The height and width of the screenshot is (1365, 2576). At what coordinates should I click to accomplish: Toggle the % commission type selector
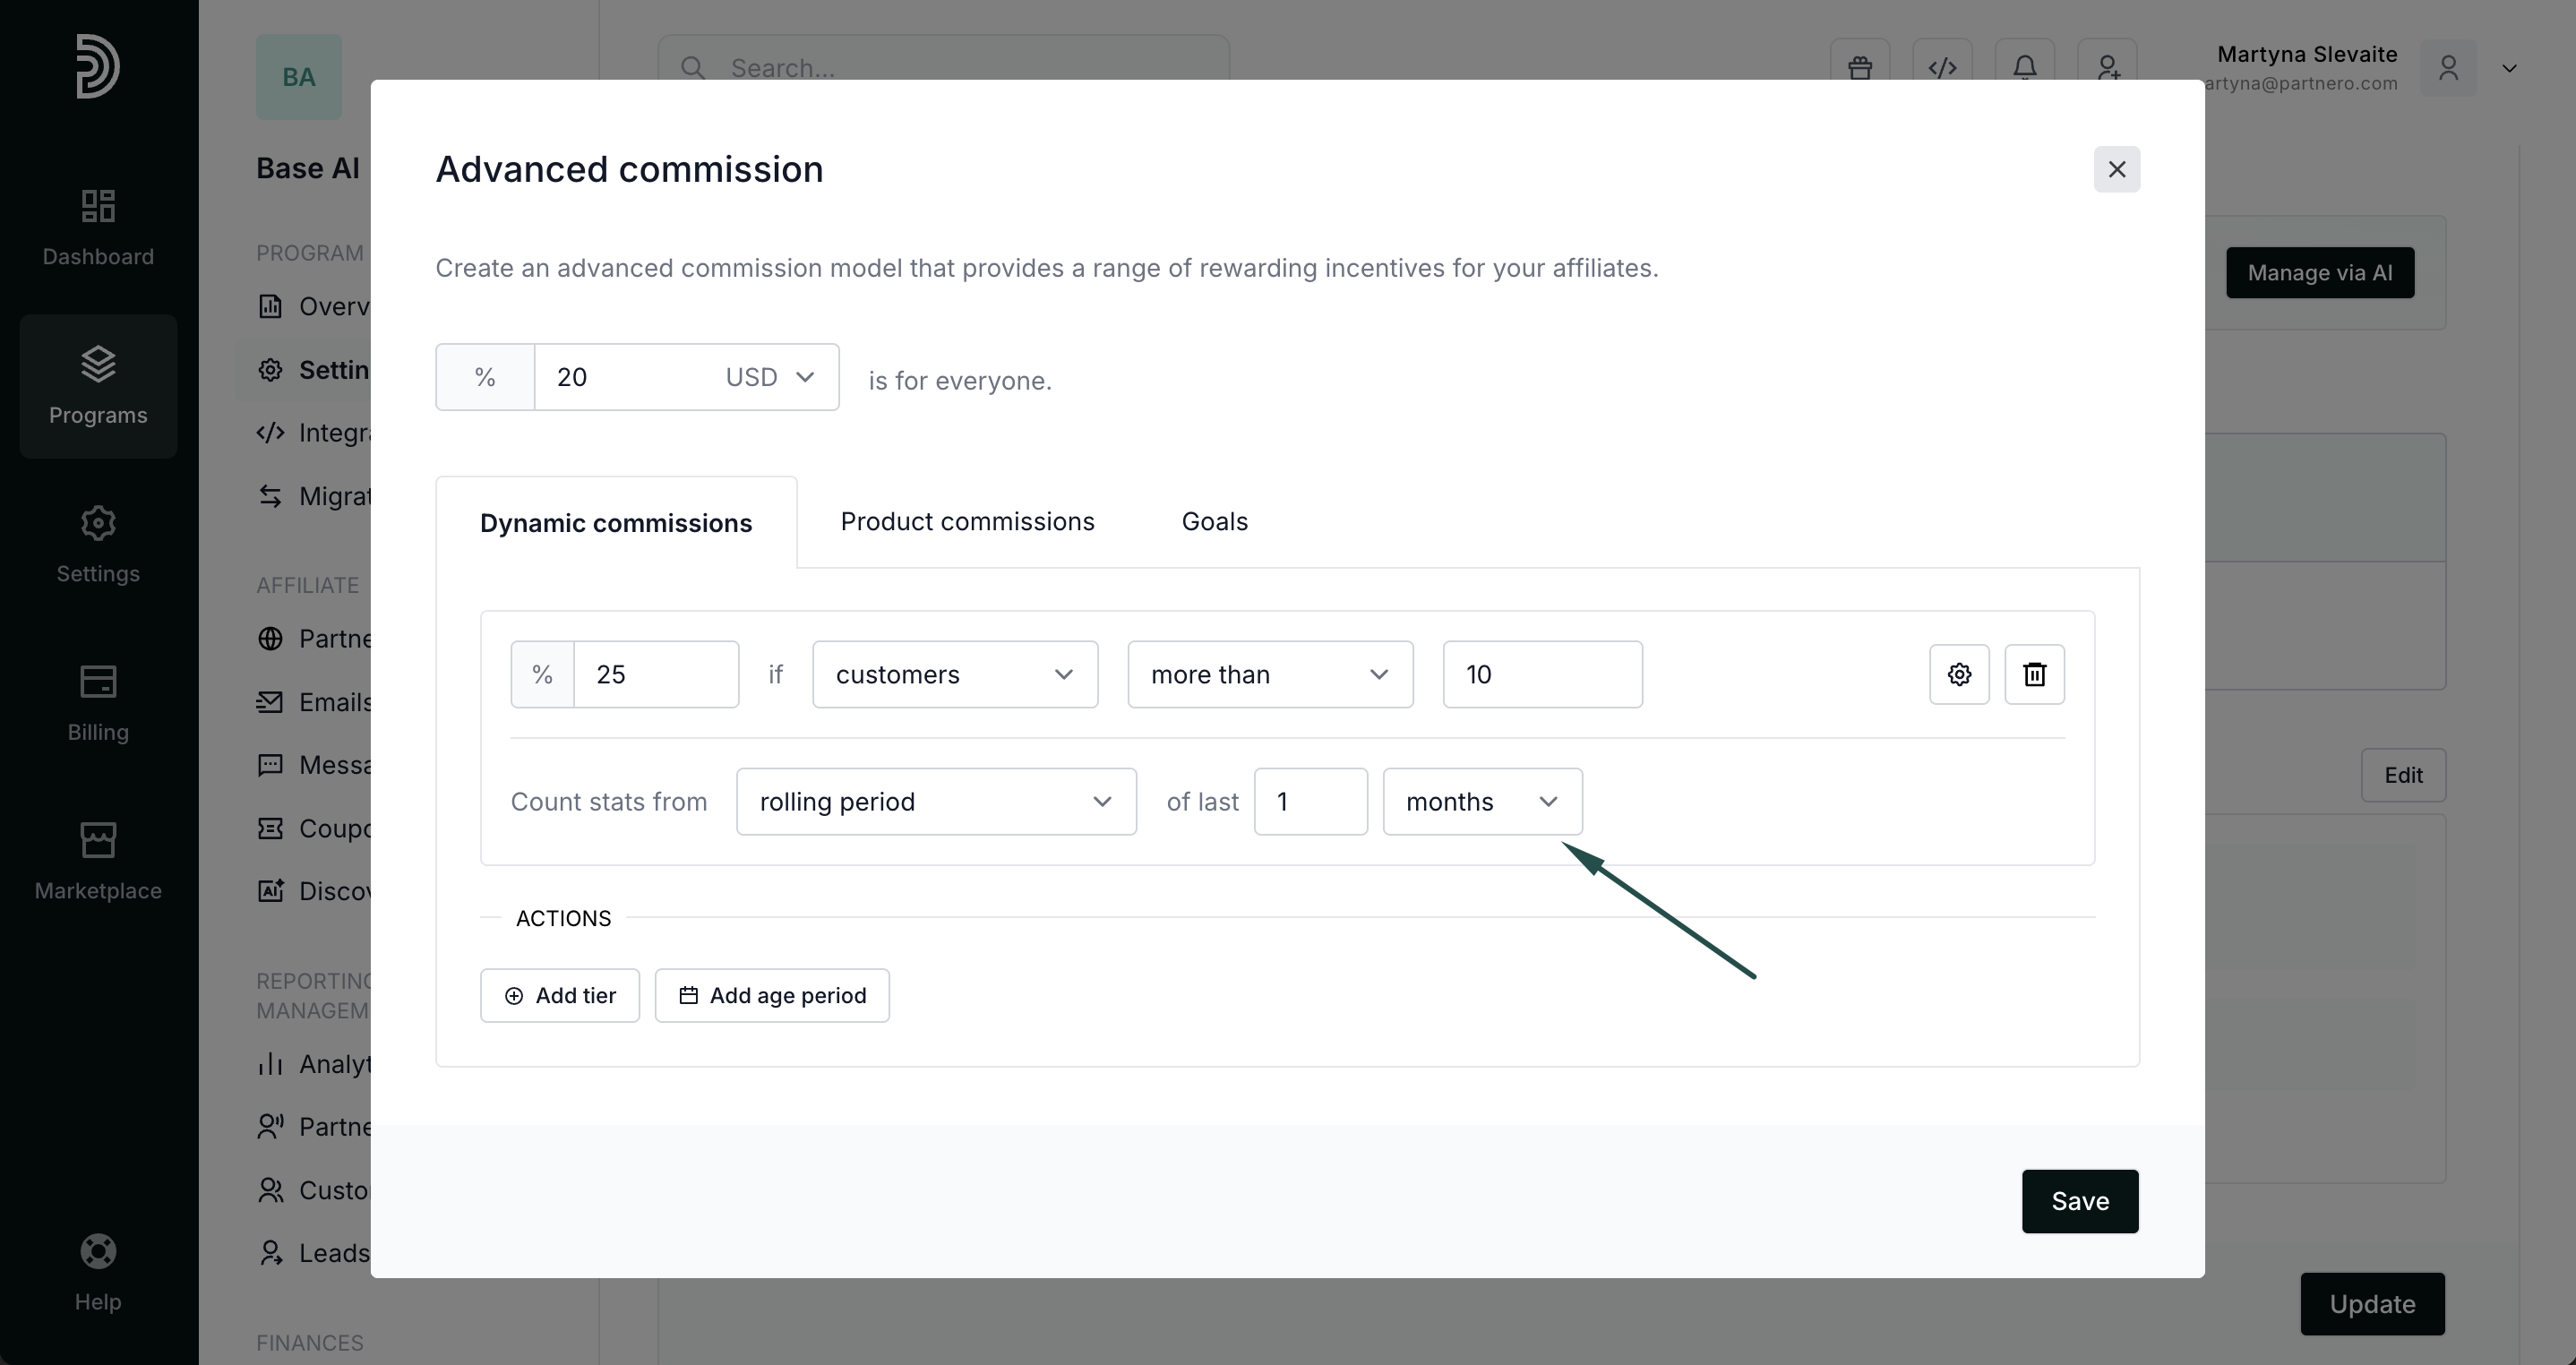pos(485,377)
